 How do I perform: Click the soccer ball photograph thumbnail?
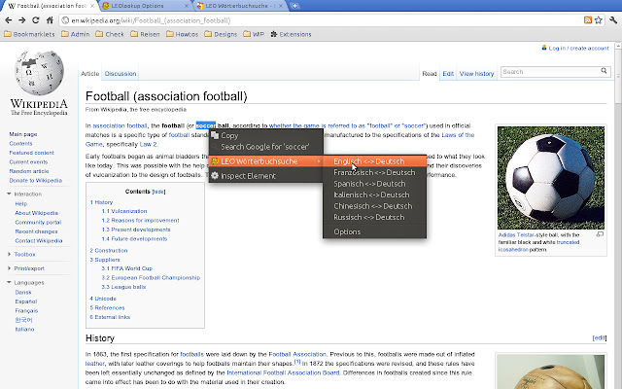pos(551,177)
